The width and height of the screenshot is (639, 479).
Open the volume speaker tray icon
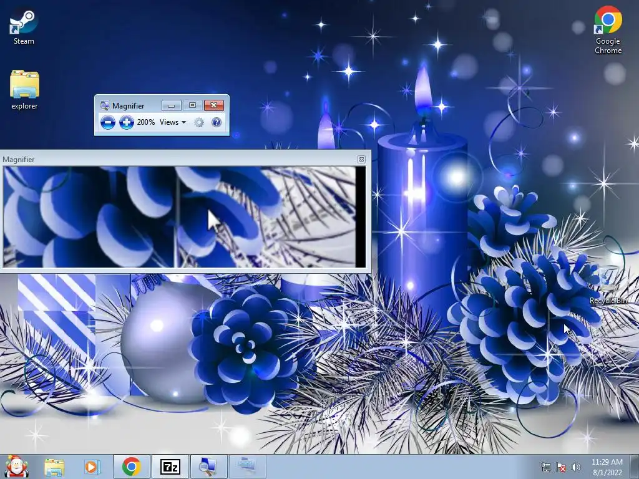click(x=575, y=467)
